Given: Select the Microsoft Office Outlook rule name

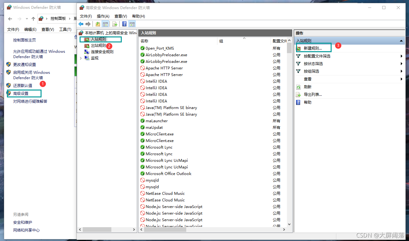Looking at the screenshot, I should click(x=168, y=173).
